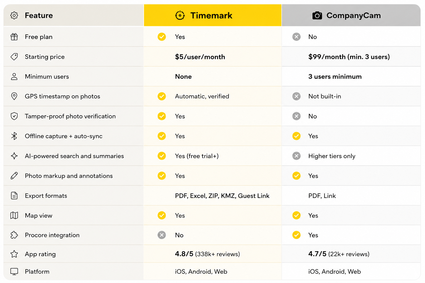Viewport: 425px width, 283px height.
Task: Click the monitor icon for Platform
Action: [x=14, y=271]
